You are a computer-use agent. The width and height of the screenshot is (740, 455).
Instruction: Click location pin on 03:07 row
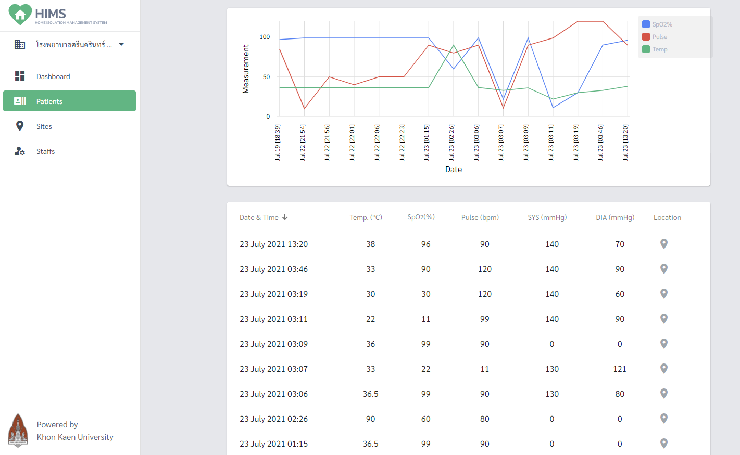click(663, 369)
